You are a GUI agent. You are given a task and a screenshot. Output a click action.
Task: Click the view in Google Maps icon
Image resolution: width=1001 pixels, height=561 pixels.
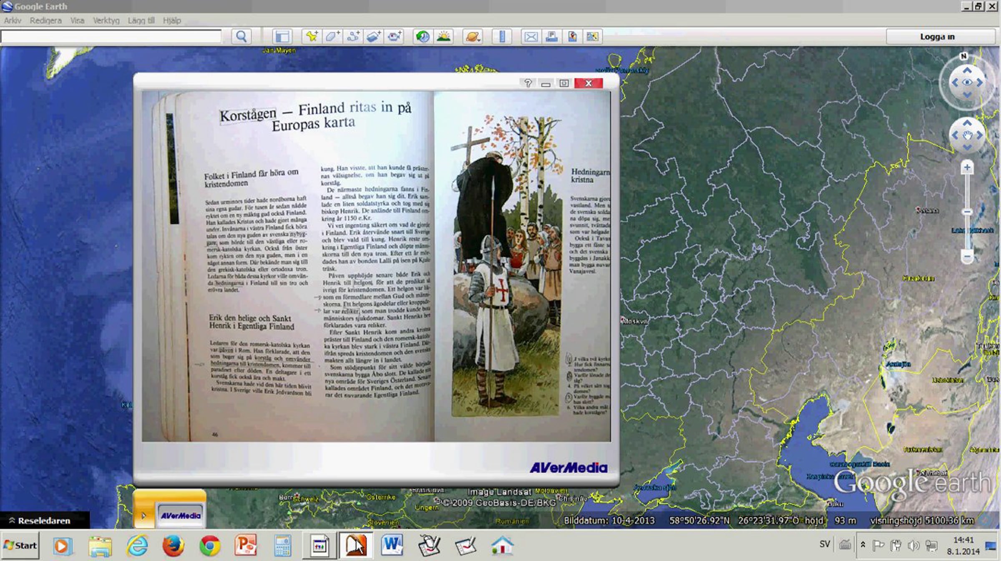pyautogui.click(x=593, y=37)
